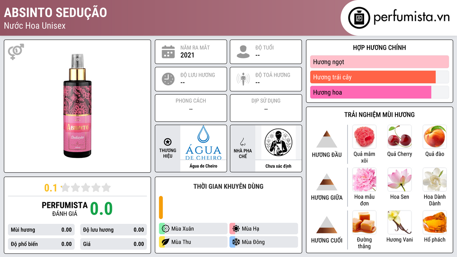Screen dimensions: 457x257
Task: Click the person icon beside Độ tuổi
Action: point(243,52)
